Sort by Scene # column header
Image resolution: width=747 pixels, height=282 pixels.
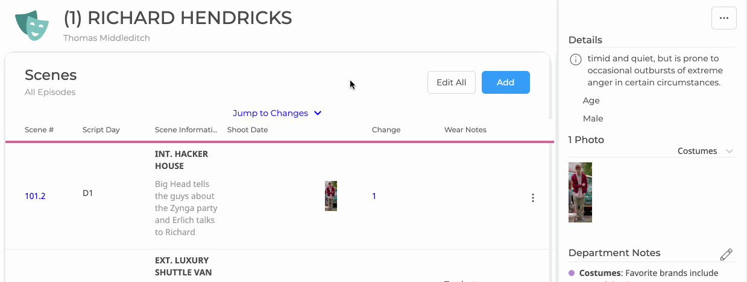39,130
